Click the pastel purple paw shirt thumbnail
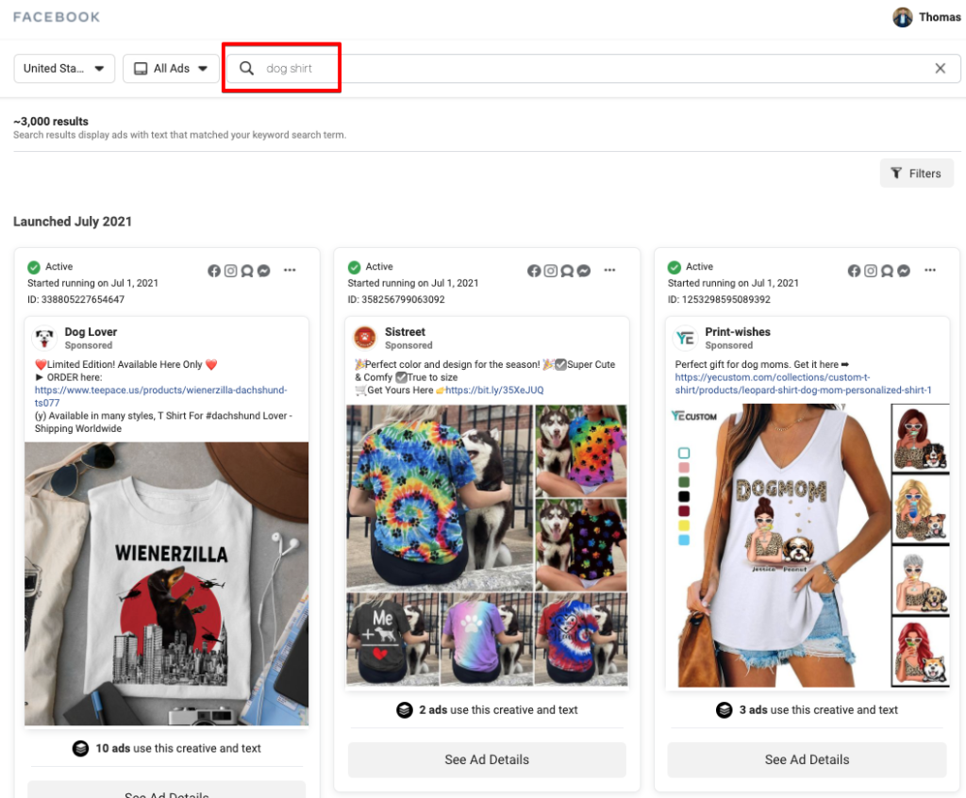Screen dimensions: 966x798 (x=487, y=639)
